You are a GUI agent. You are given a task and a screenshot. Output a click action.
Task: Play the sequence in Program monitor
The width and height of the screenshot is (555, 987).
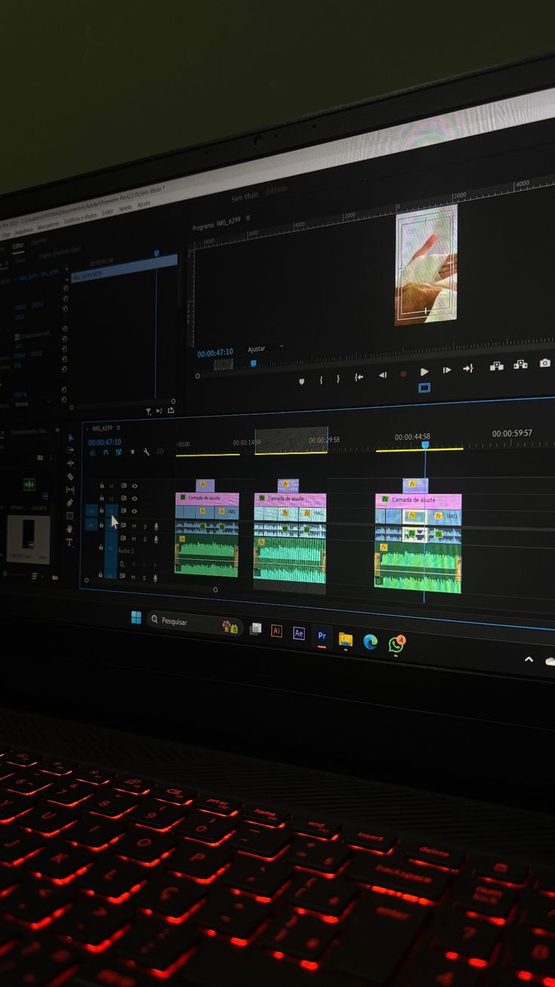425,371
